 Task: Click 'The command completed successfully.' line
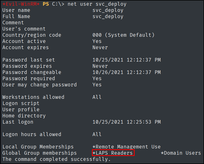click(x=56, y=159)
